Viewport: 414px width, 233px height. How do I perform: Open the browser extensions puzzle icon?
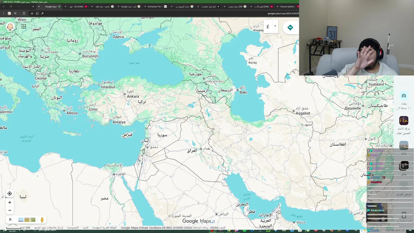click(x=24, y=13)
